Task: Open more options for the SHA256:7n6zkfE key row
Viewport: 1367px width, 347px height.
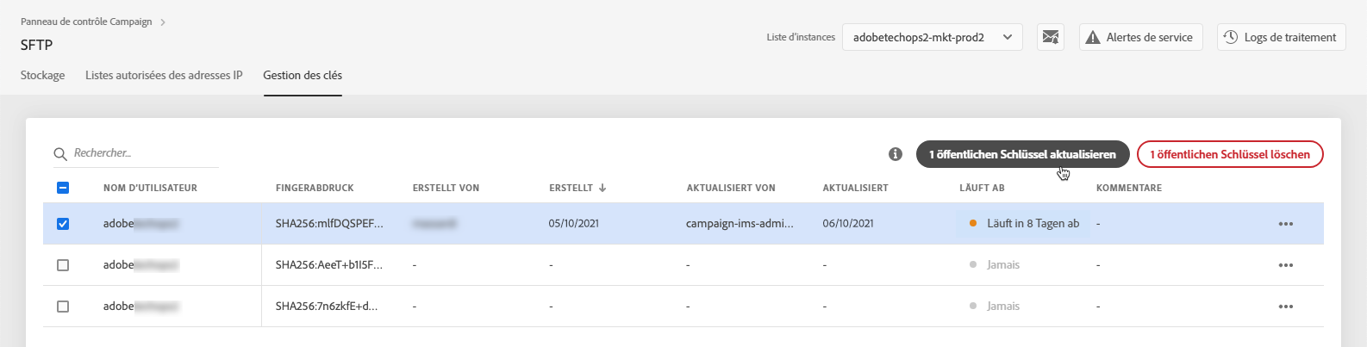Action: pos(1285,307)
